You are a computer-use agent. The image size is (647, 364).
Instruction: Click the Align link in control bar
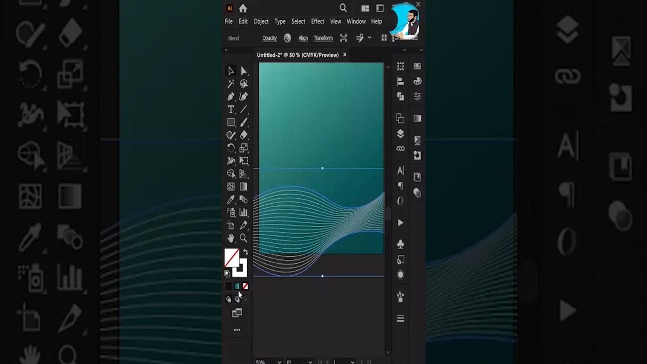point(303,38)
